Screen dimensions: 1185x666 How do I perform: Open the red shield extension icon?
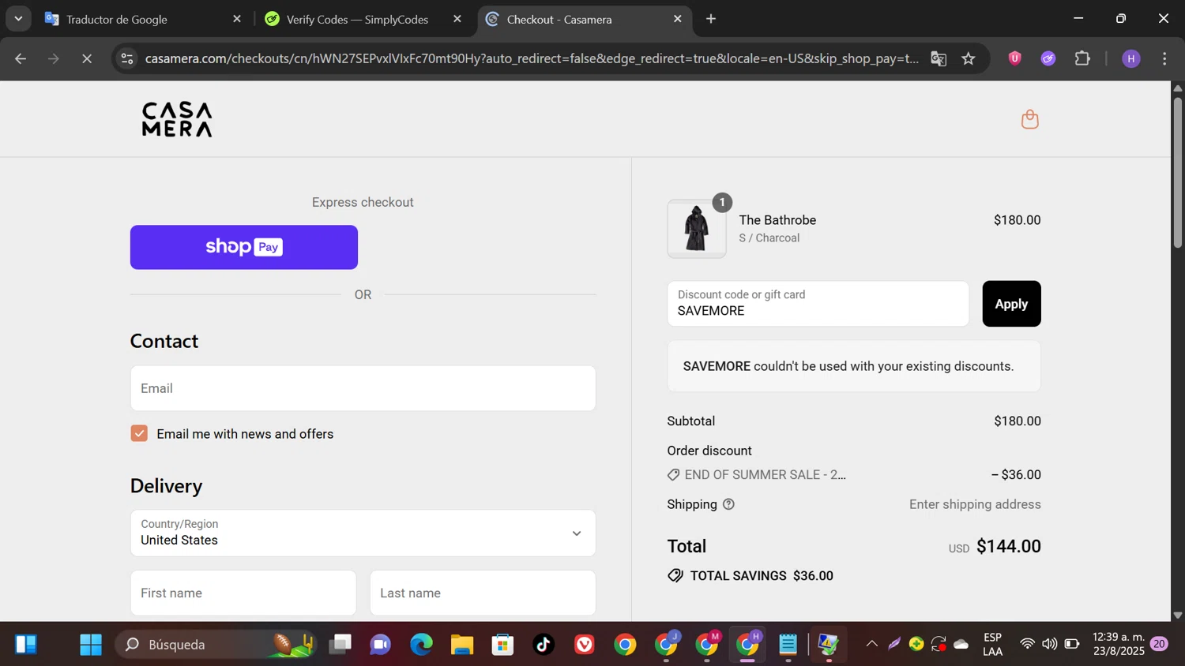tap(1015, 58)
